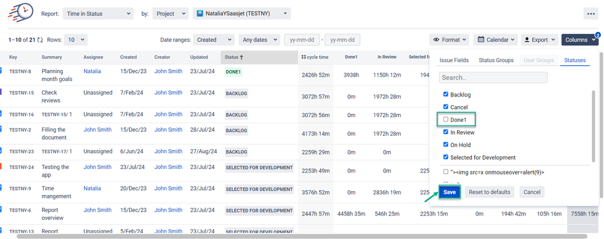Uncheck the On Hold status checkbox
Image resolution: width=604 pixels, height=239 pixels.
445,145
